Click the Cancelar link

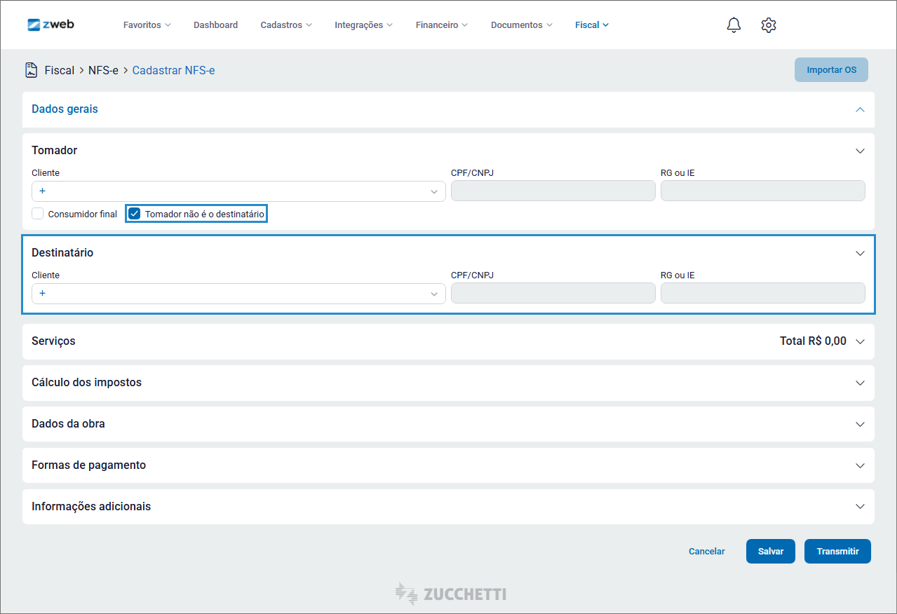pos(706,552)
